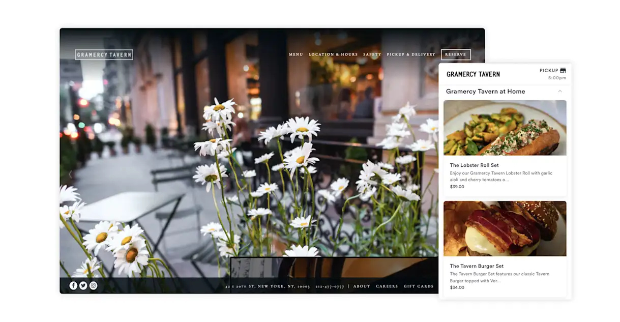Open PICKUP & DELIVERY in the navigation
620x322 pixels.
[x=411, y=54]
